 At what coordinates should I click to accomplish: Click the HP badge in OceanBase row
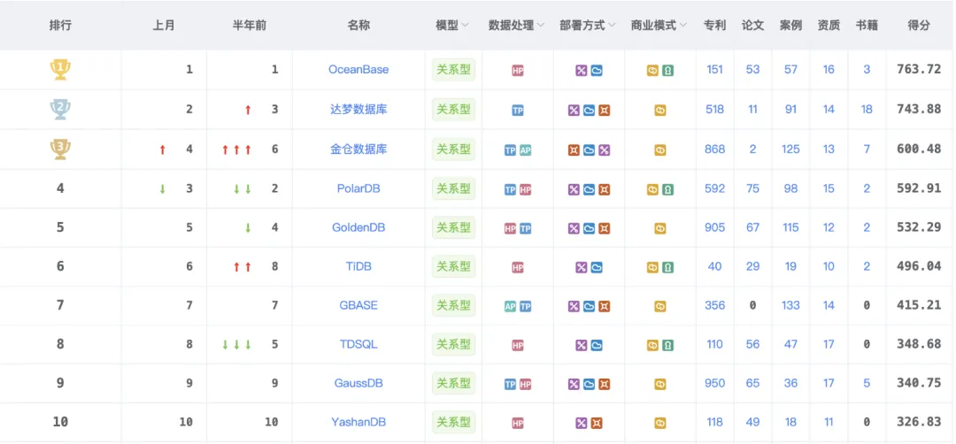518,71
